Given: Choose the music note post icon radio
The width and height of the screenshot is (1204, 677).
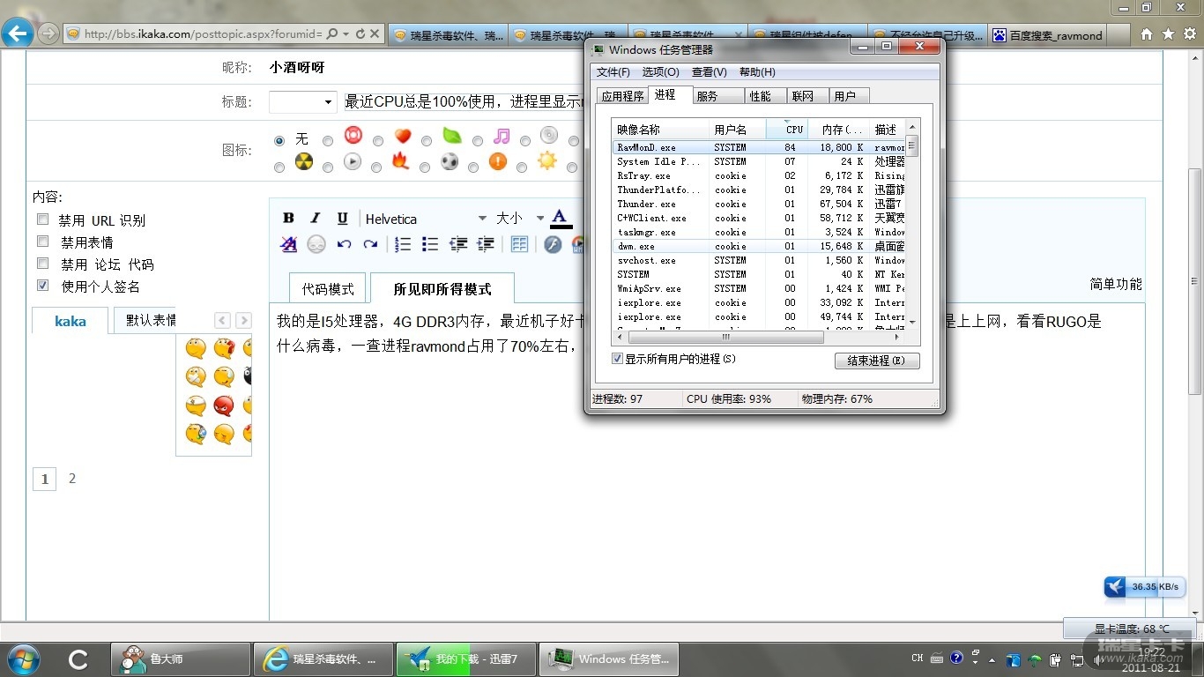Looking at the screenshot, I should tap(478, 140).
